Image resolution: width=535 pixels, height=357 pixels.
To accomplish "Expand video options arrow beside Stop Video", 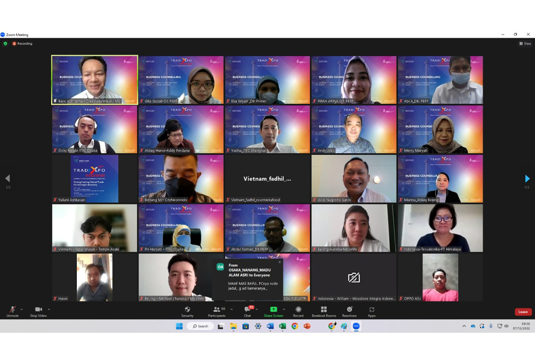I will click(49, 309).
